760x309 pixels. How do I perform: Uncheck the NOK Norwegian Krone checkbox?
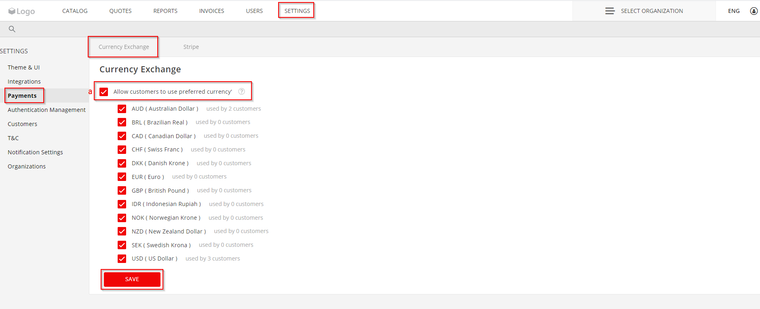point(122,218)
